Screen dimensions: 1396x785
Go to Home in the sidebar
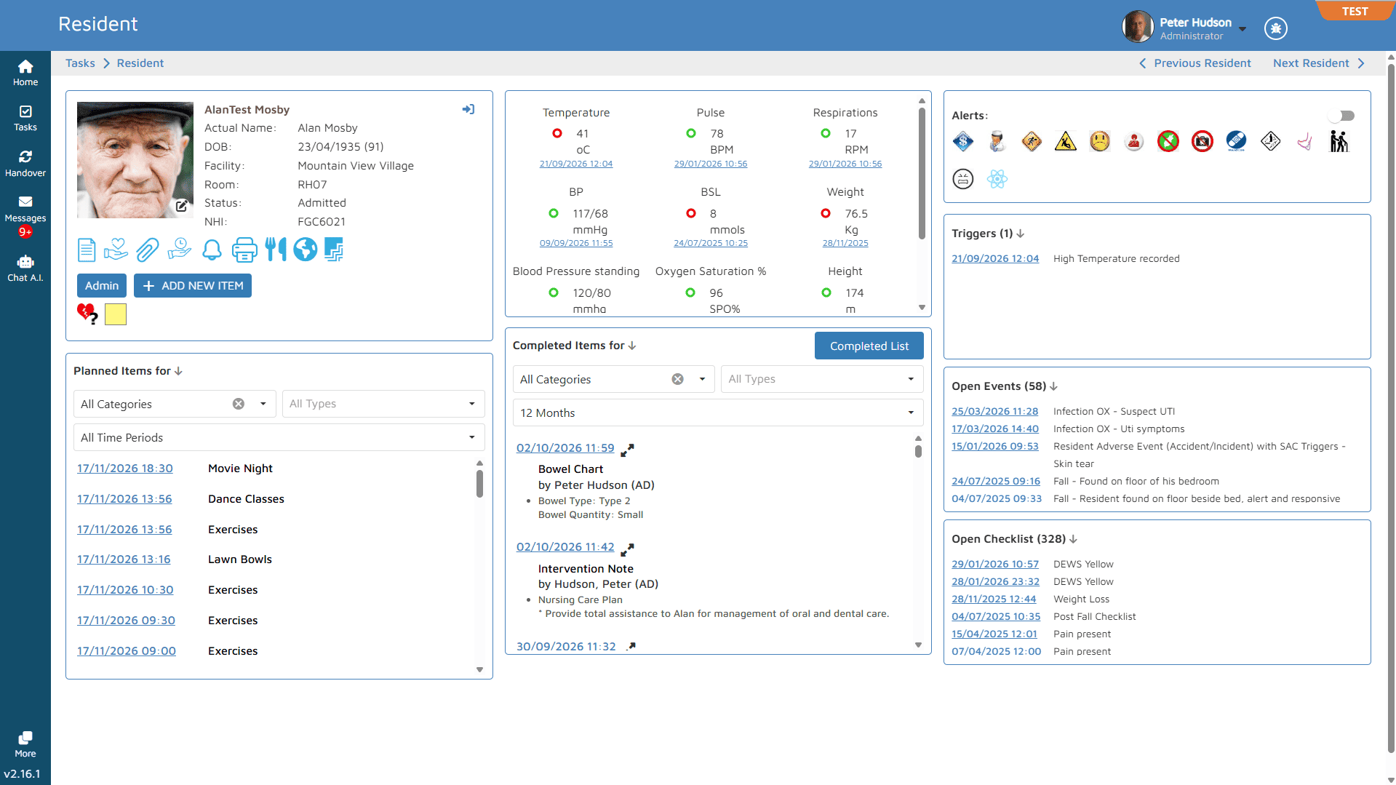pos(25,73)
